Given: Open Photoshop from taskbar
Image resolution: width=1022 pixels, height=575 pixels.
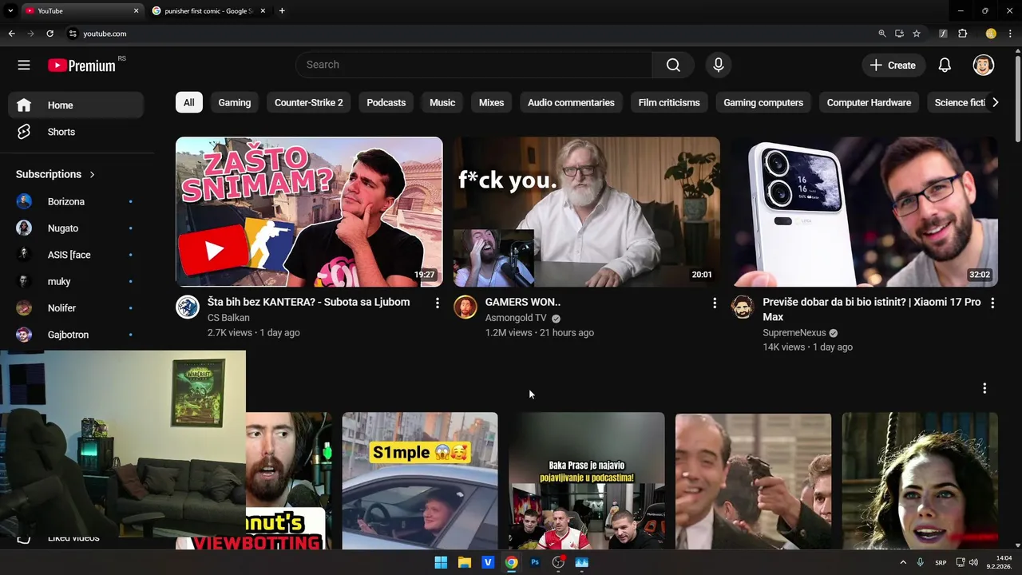Looking at the screenshot, I should pyautogui.click(x=535, y=562).
